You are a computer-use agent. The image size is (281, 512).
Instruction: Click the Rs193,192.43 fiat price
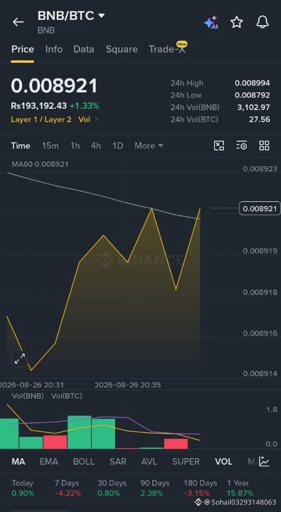coord(39,106)
